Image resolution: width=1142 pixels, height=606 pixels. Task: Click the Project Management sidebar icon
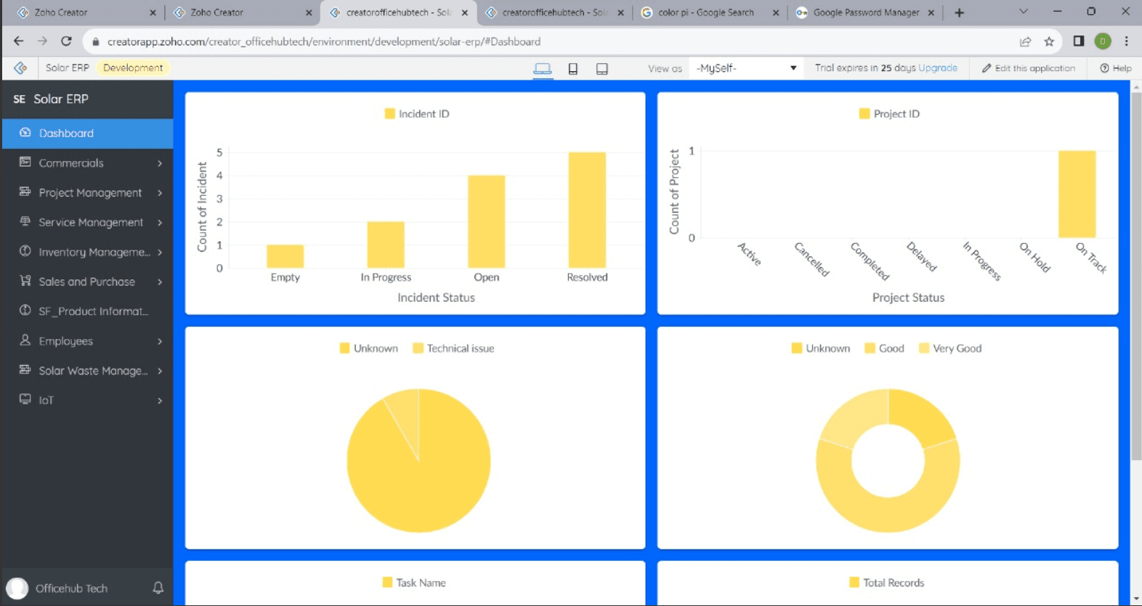25,192
